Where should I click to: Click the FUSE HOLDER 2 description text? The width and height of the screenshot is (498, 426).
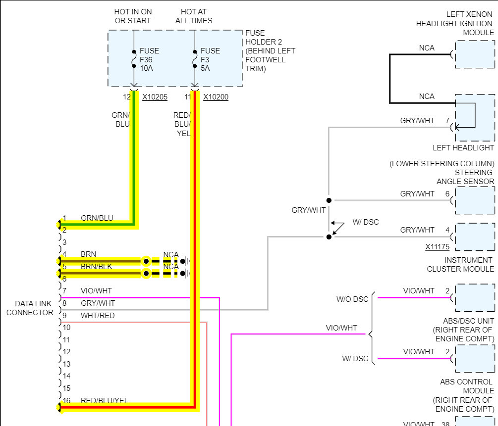click(x=270, y=51)
